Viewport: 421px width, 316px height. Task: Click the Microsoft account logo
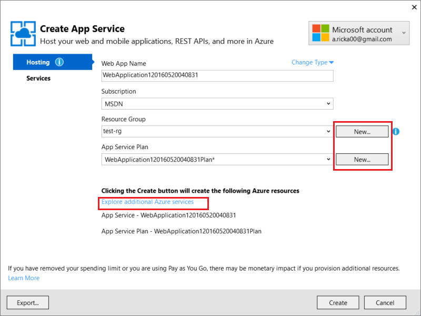coord(320,33)
